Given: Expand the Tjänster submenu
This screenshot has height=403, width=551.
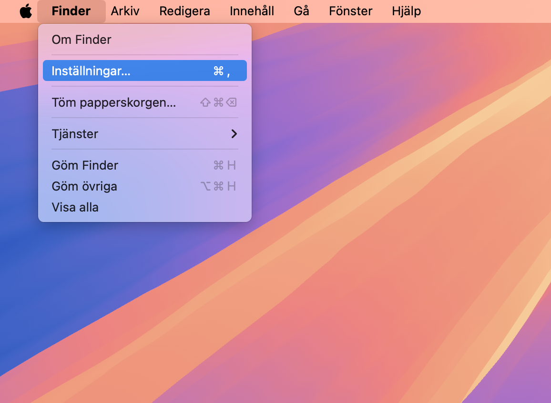Looking at the screenshot, I should click(x=145, y=134).
